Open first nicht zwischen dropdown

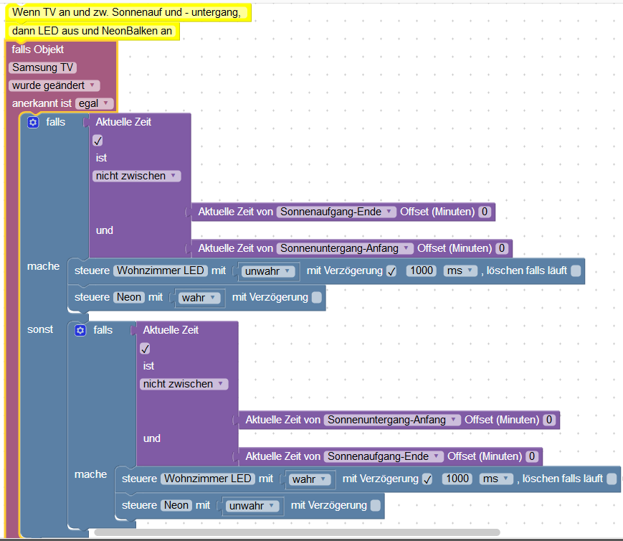[136, 176]
